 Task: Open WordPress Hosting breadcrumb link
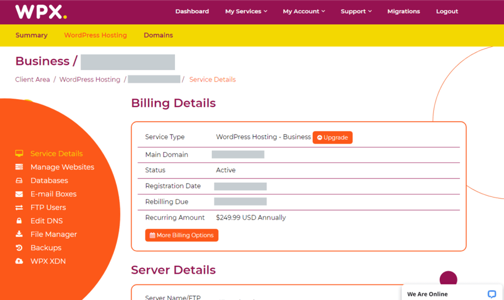tap(89, 79)
